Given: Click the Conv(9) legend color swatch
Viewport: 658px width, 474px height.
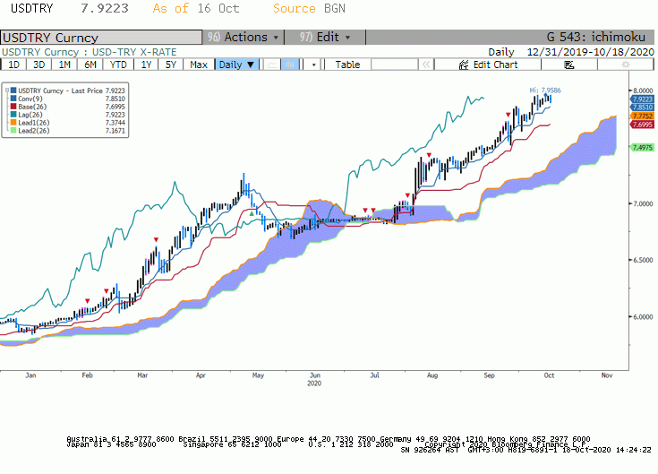Looking at the screenshot, I should coord(13,99).
